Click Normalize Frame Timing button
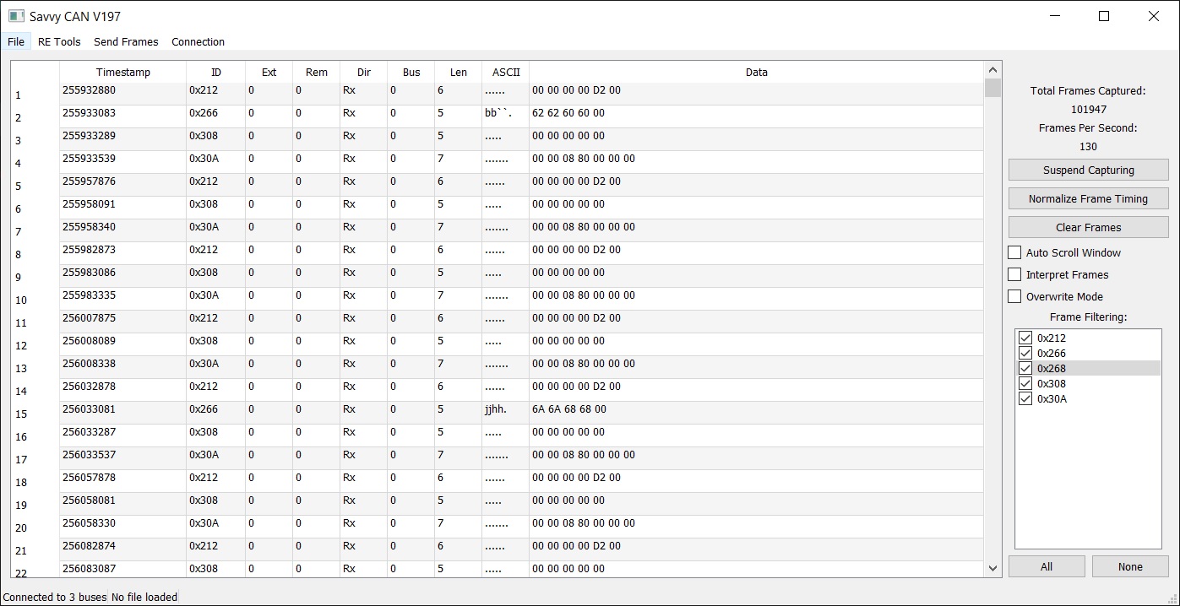The height and width of the screenshot is (606, 1180). tap(1088, 198)
